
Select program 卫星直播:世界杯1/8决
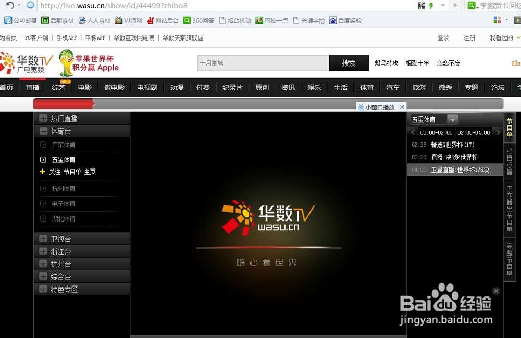455,170
